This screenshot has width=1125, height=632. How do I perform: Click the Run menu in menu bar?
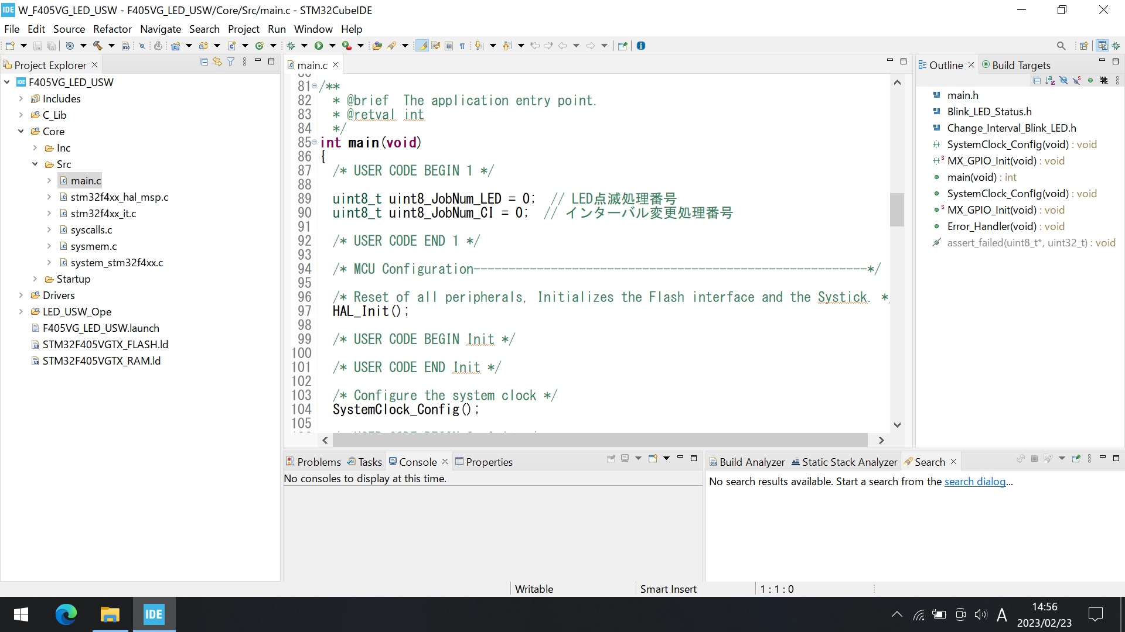276,29
